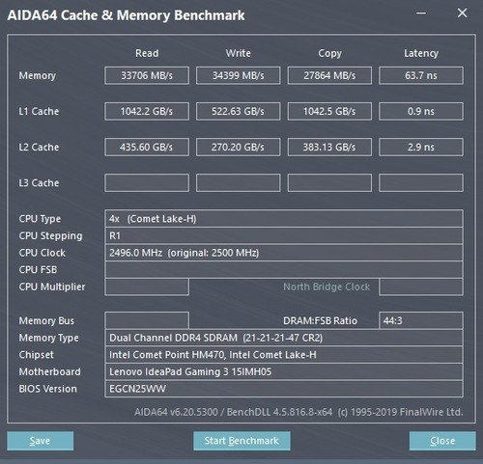Click the empty L3 Cache Copy field
Screen dimensions: 483x464
(x=329, y=182)
